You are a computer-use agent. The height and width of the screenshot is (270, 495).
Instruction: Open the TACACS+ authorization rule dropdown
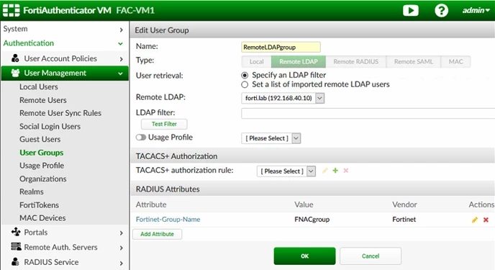(x=286, y=171)
